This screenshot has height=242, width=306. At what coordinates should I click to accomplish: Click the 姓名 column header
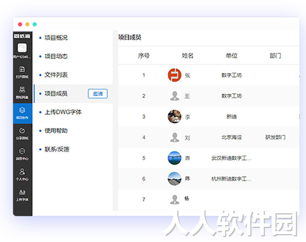pos(187,56)
